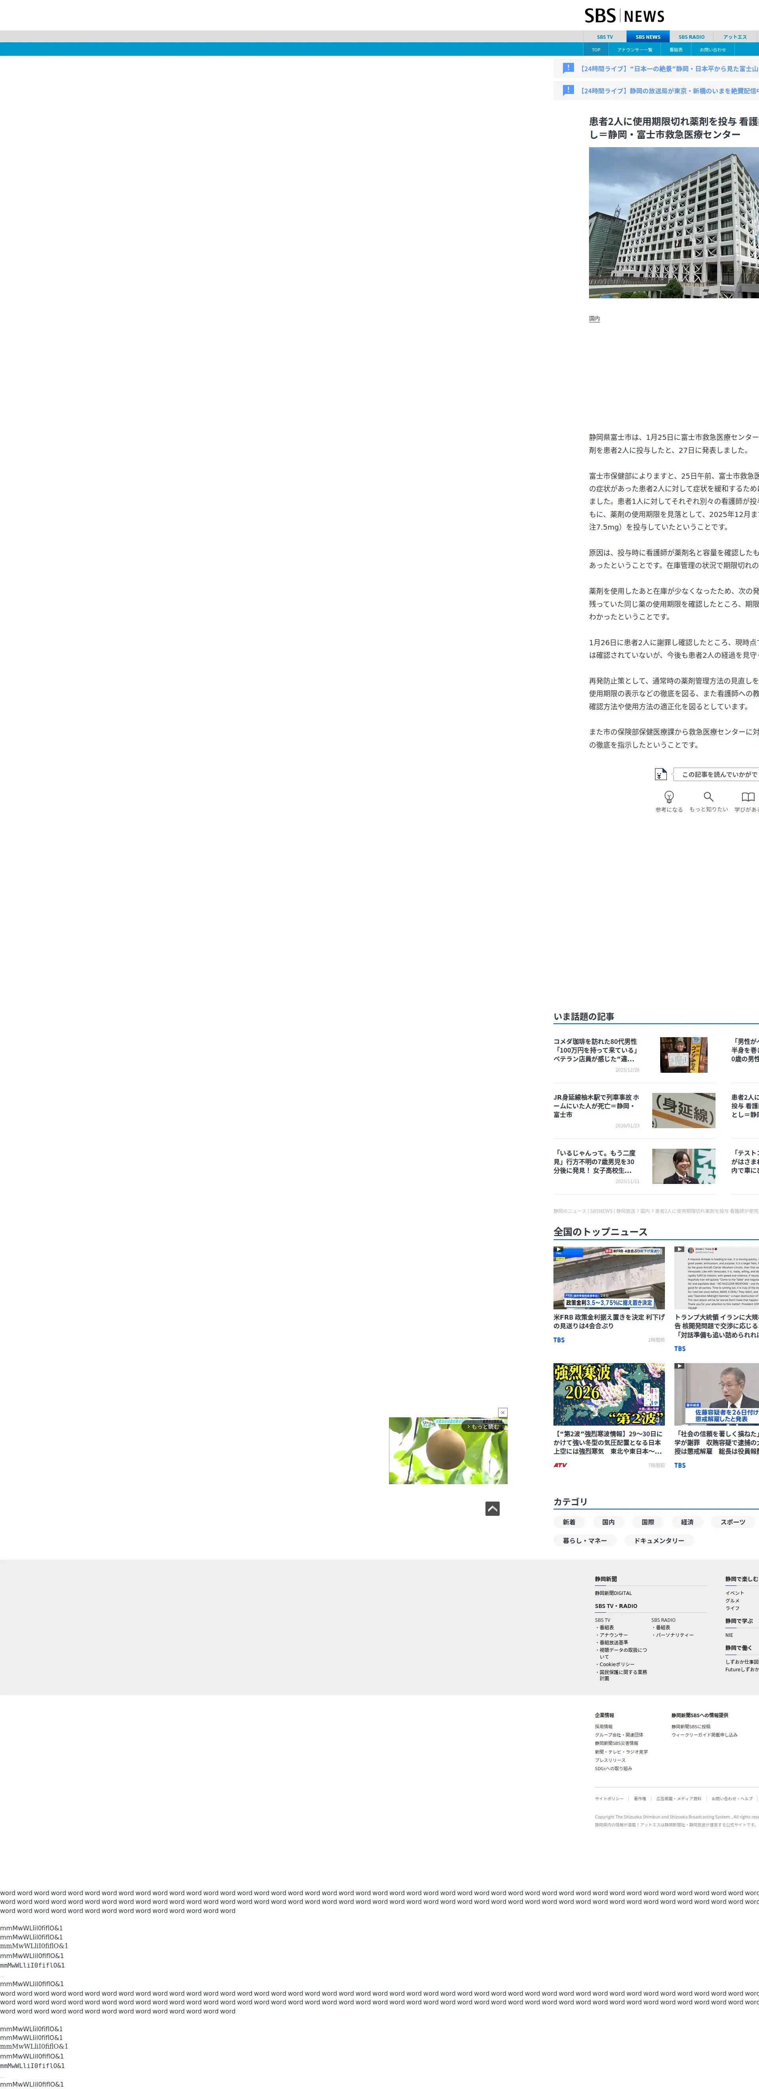Open the 番組表 menu item
759x2089 pixels.
(676, 50)
